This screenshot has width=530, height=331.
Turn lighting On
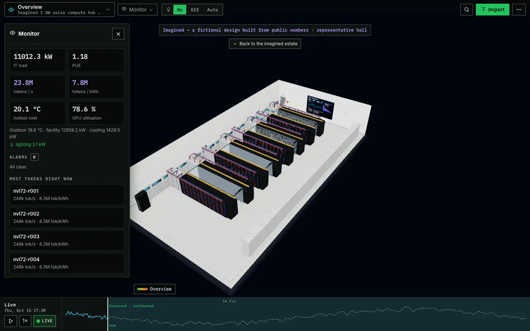coord(180,10)
